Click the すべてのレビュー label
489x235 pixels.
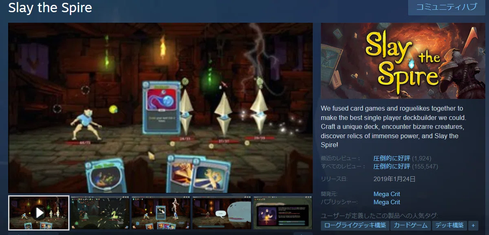[343, 167]
